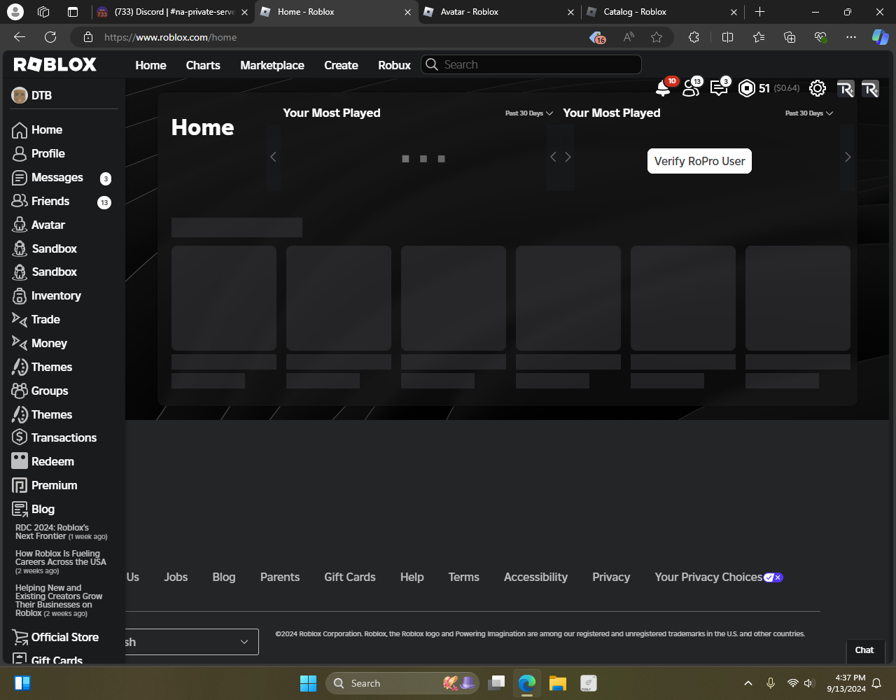Click the Roblox logo
896x700 pixels.
coord(55,64)
